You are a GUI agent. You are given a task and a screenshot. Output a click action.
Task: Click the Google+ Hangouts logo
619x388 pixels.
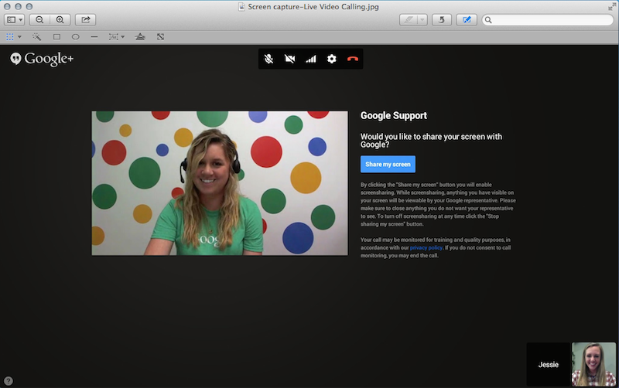coord(42,59)
